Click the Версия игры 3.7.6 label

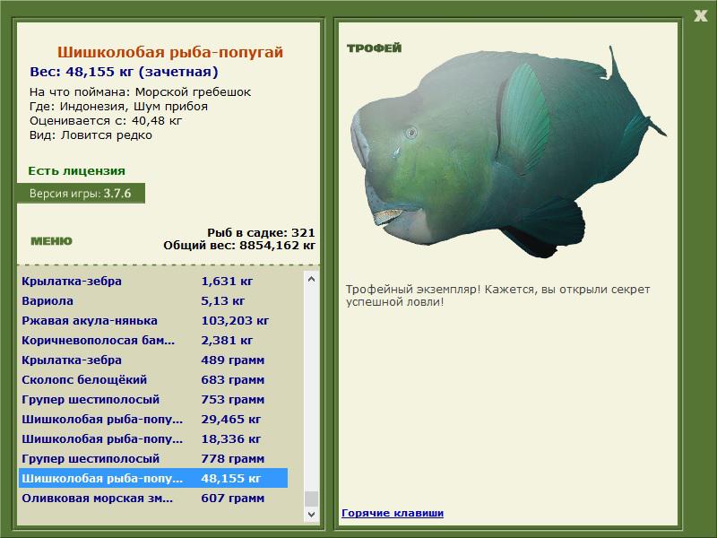click(x=80, y=193)
